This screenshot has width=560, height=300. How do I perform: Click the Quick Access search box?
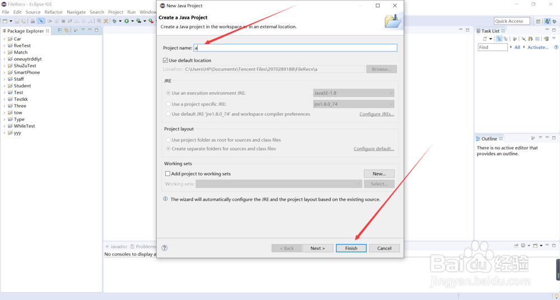coord(512,21)
